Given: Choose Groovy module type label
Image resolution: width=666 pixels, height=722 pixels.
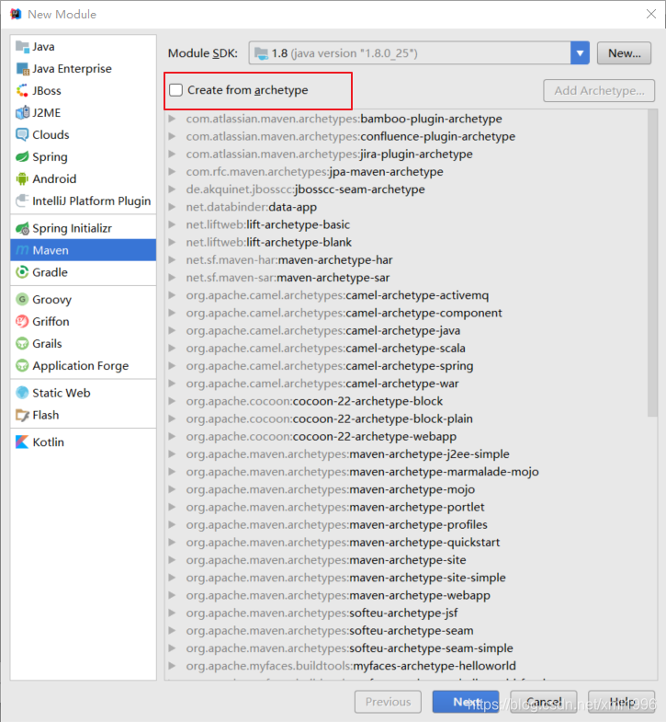Looking at the screenshot, I should (52, 300).
